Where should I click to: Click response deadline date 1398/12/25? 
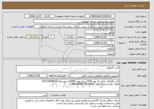(100, 37)
